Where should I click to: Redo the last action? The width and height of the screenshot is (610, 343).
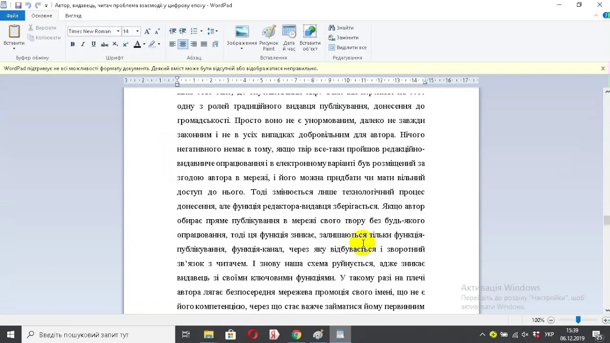pyautogui.click(x=38, y=5)
